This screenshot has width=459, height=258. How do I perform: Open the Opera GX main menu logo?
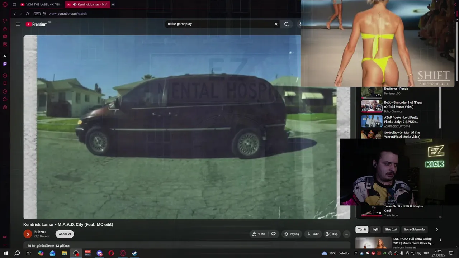(5, 5)
